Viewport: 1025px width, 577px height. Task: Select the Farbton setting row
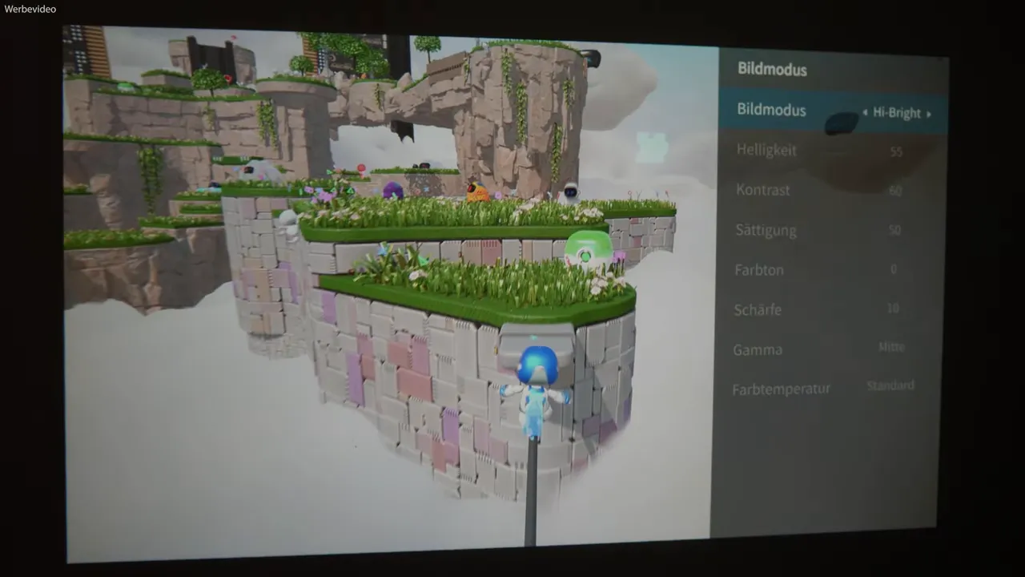click(x=759, y=270)
